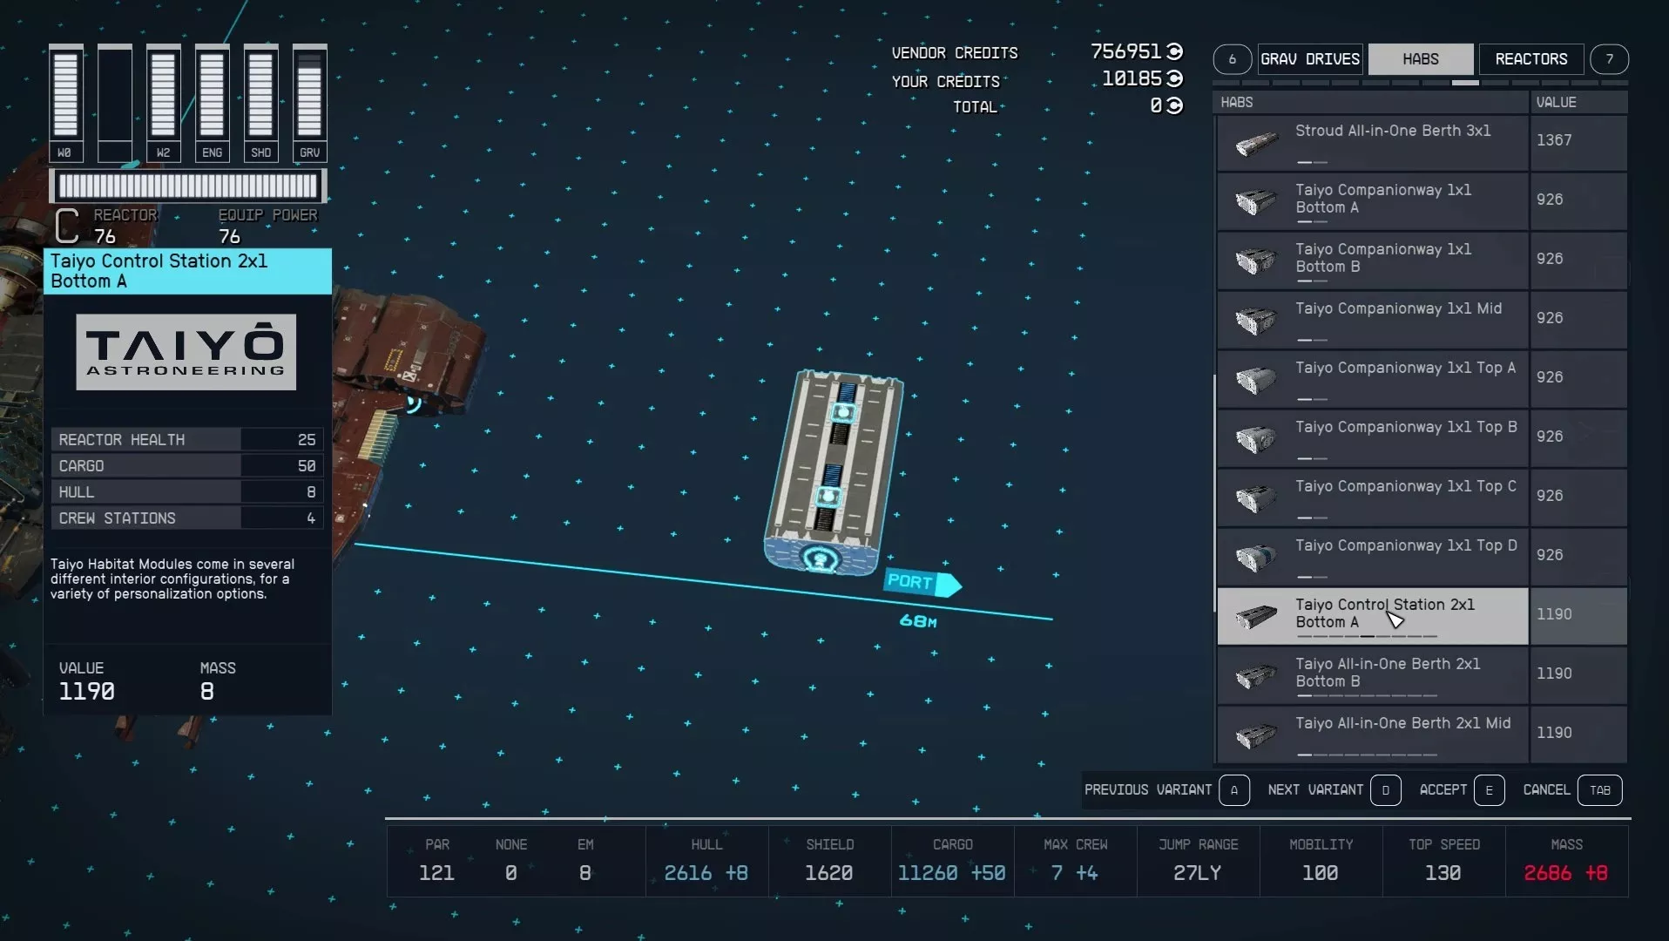Click the SHIELD 1620 stat

829,860
